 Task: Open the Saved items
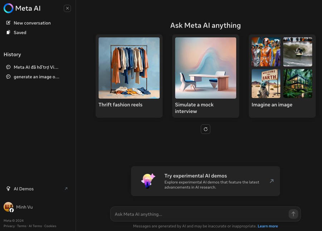pos(20,33)
